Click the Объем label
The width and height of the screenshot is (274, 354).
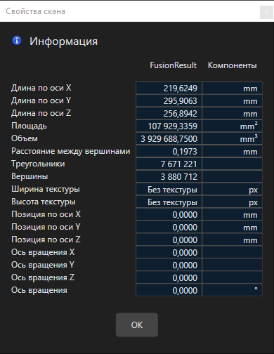click(x=25, y=138)
